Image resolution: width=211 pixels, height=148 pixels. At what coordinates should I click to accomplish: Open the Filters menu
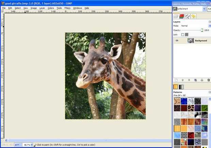pos(67,8)
